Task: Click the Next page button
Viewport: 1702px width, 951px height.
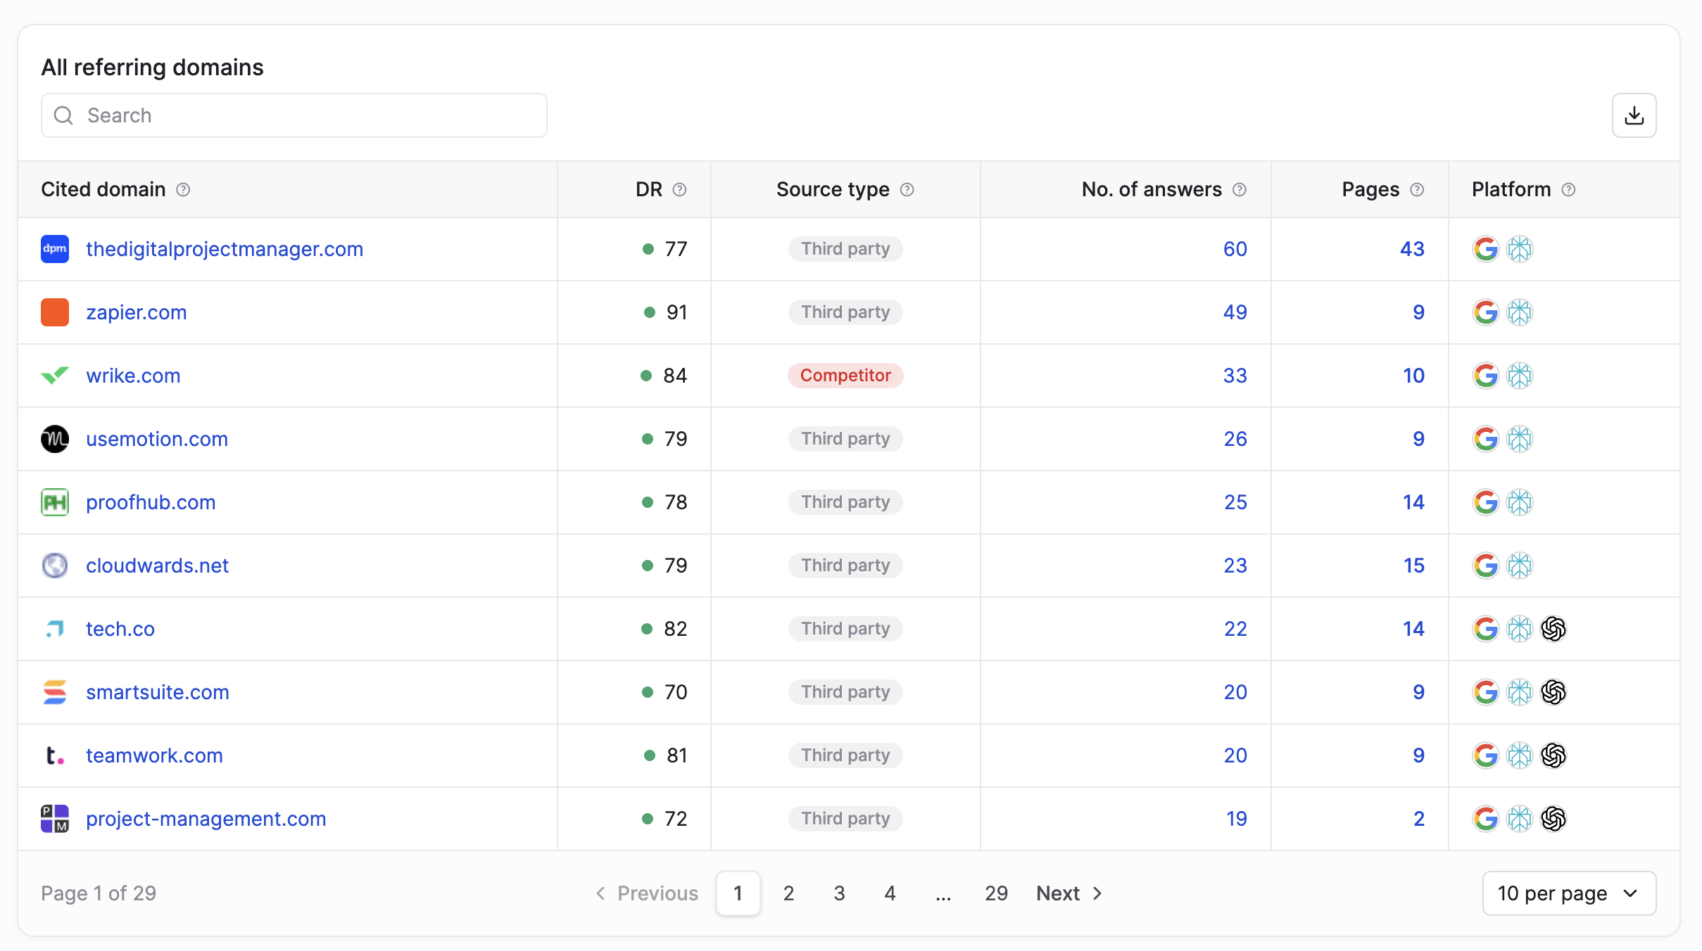Action: 1069,893
